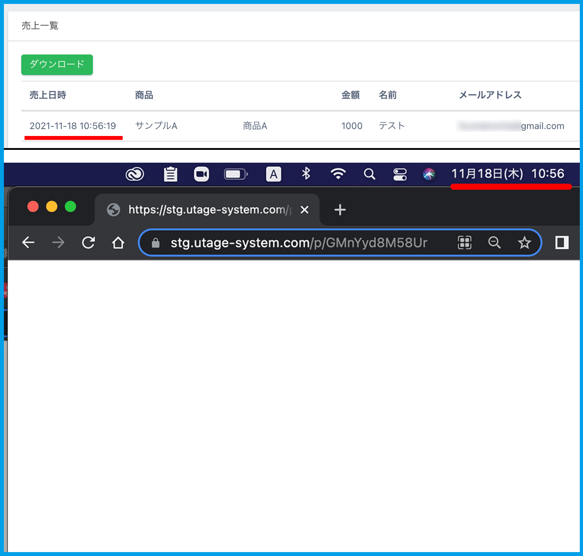Viewport: 583px width, 556px height.
Task: Open a new tab with plus button
Action: tap(340, 210)
